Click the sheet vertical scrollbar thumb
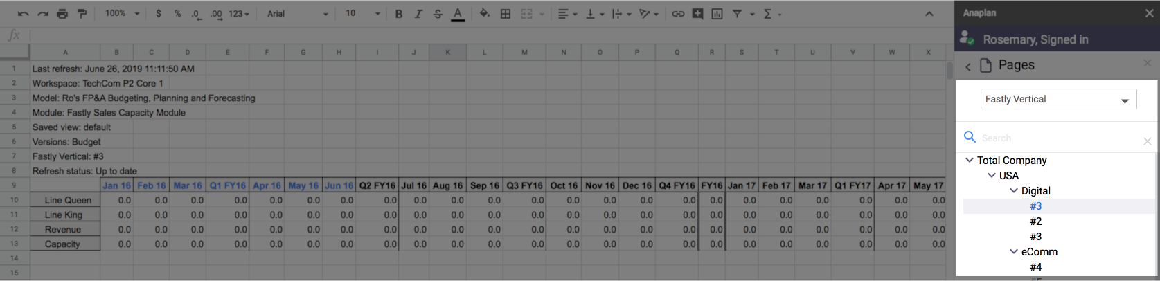Screen dimensions: 1160x281 pyautogui.click(x=949, y=70)
